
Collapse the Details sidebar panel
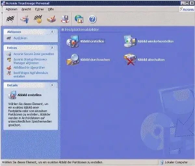pyautogui.click(x=52, y=85)
